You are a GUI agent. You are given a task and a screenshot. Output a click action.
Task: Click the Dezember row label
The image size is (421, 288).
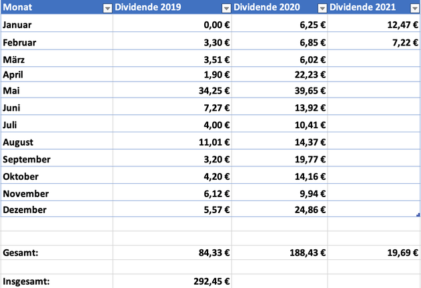(x=25, y=210)
